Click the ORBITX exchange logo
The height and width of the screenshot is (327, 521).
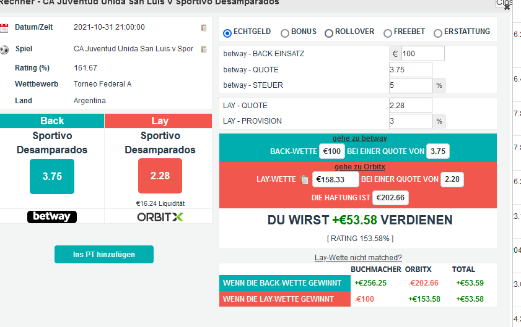160,217
